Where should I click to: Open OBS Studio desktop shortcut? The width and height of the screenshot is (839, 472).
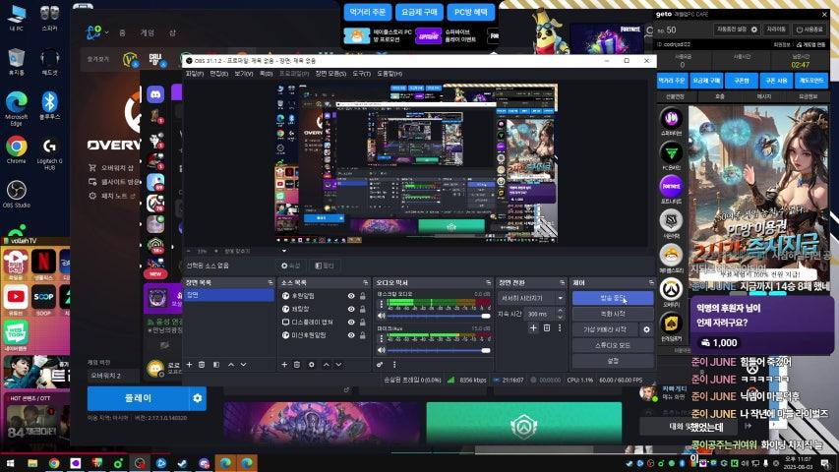point(16,195)
